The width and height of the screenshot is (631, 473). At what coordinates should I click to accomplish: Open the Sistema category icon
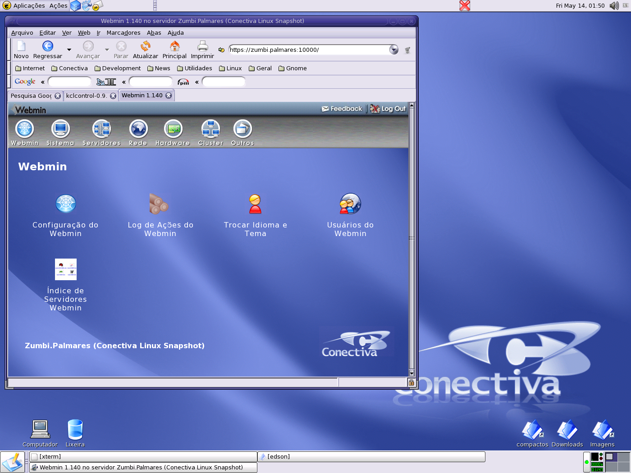[x=60, y=129]
